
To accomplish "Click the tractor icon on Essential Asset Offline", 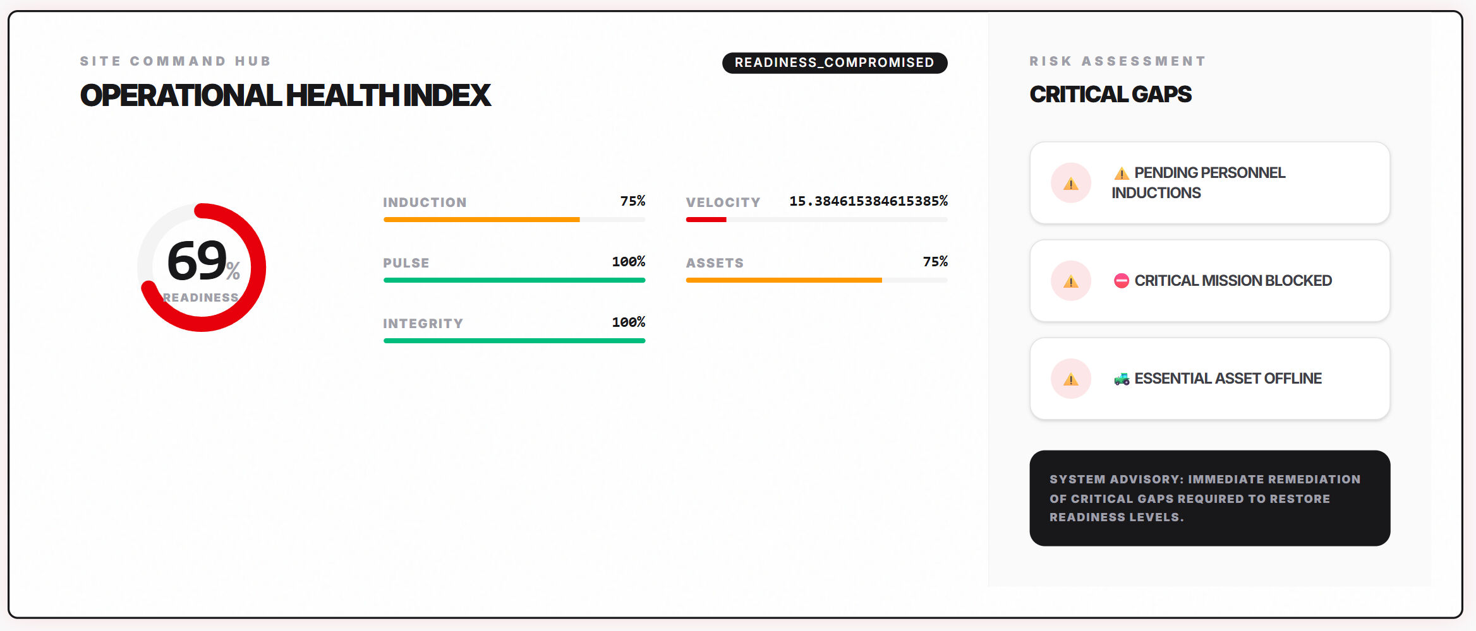I will click(x=1123, y=379).
